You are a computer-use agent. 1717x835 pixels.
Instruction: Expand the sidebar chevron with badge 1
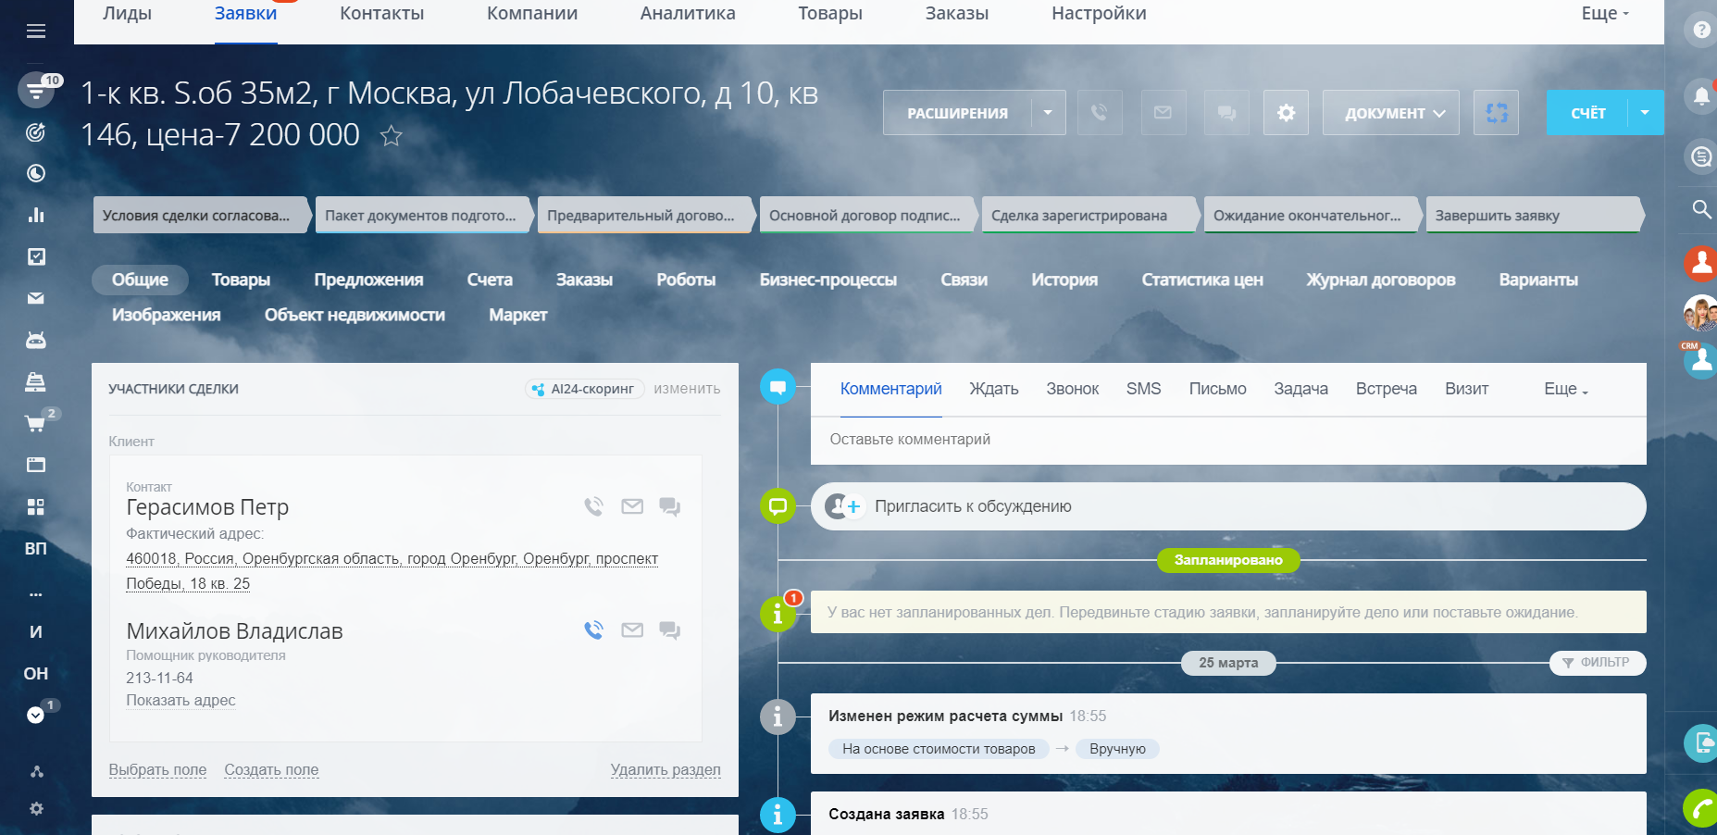click(36, 715)
